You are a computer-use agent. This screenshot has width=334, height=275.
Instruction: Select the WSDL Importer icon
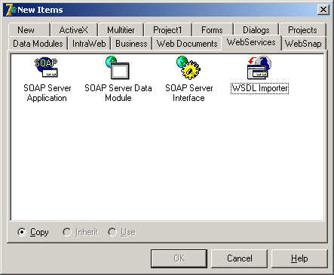259,67
